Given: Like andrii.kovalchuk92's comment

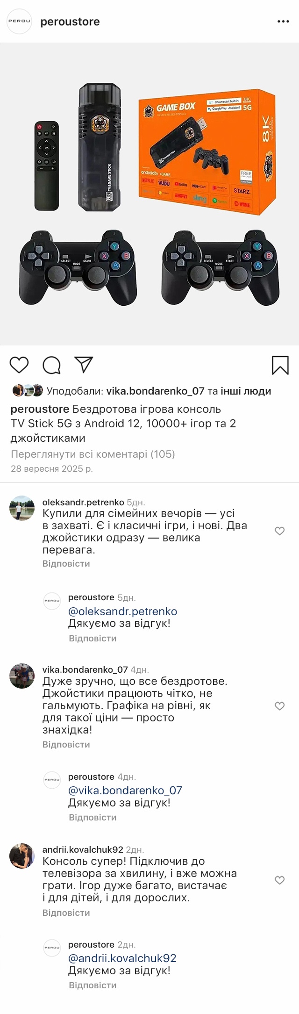Looking at the screenshot, I should point(279,880).
